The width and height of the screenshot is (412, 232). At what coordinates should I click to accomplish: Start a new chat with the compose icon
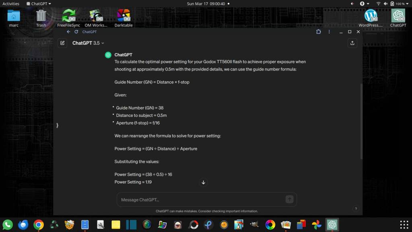62,43
